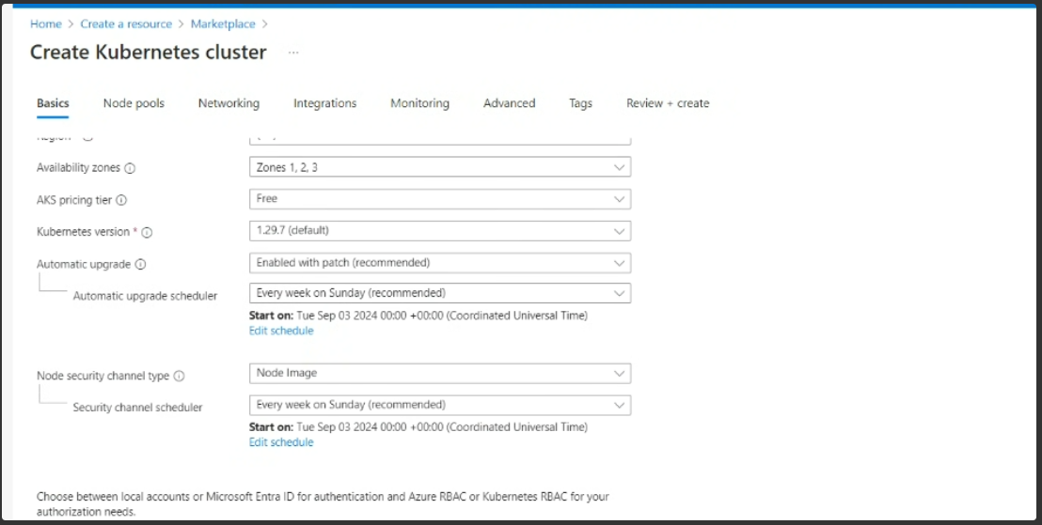Image resolution: width=1042 pixels, height=525 pixels.
Task: Expand the Node security channel type dropdown
Action: click(439, 373)
